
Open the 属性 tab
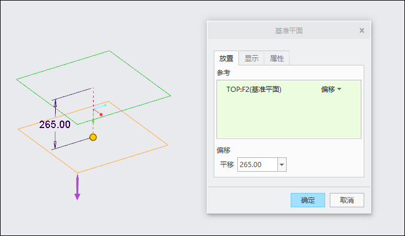click(x=276, y=58)
